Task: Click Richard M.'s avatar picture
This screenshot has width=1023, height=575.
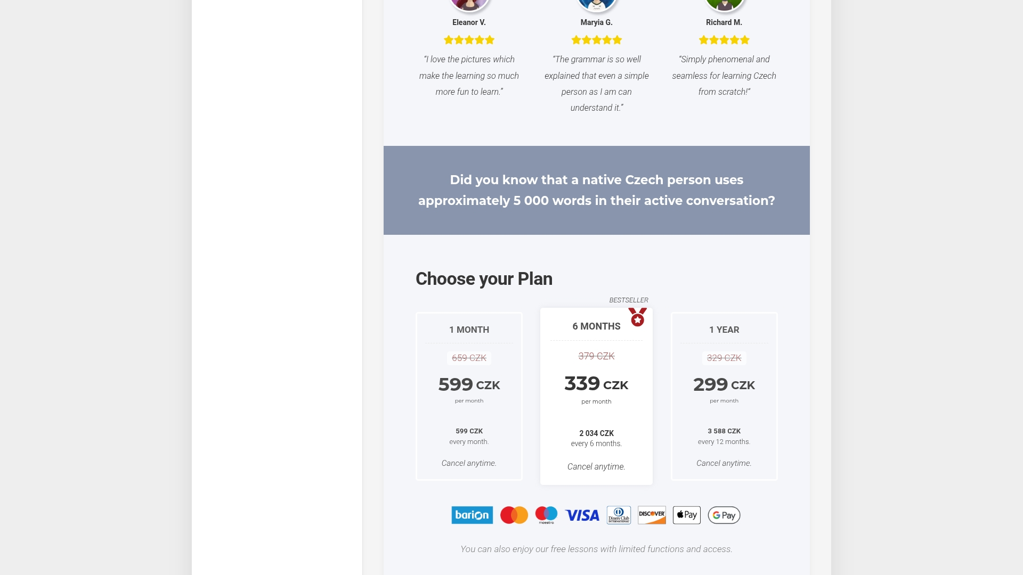Action: click(x=724, y=4)
